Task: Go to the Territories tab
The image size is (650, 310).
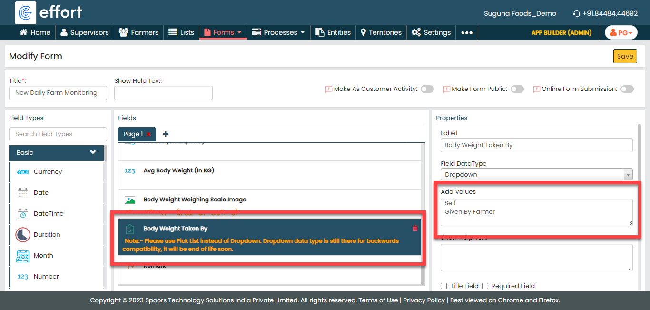Action: 381,33
